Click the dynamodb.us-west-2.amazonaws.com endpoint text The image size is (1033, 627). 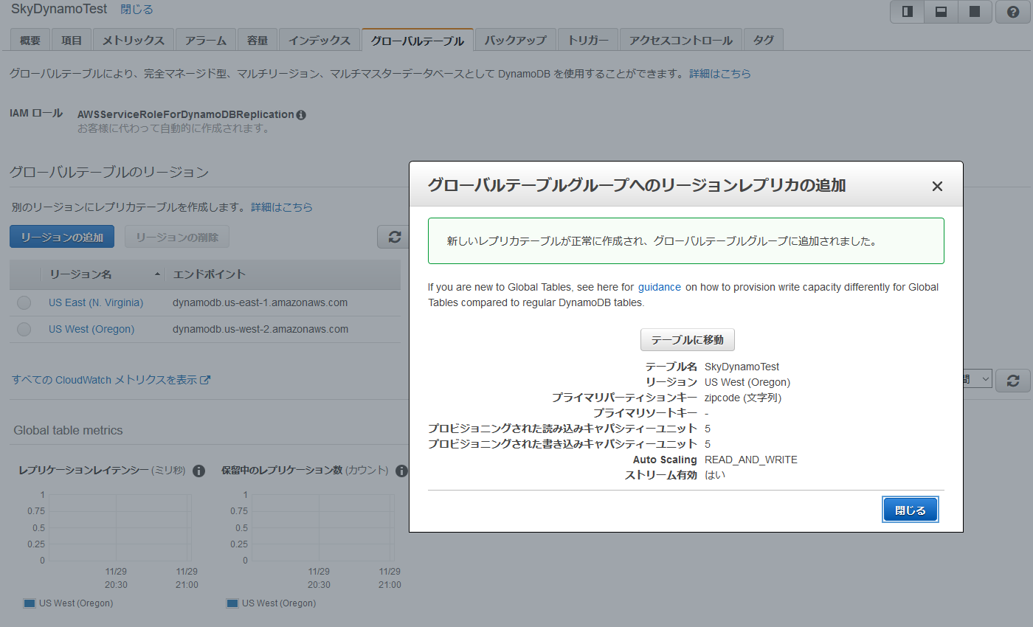coord(260,329)
